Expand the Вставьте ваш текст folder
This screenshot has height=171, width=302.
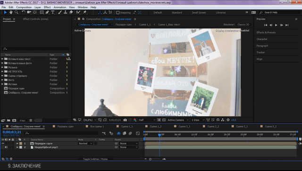click(2, 59)
